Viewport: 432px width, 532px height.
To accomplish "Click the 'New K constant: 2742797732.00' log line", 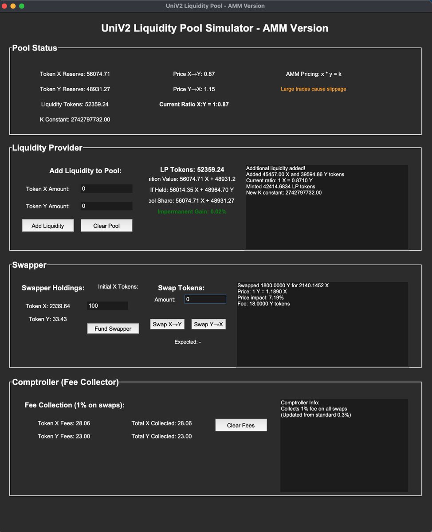I will [284, 193].
